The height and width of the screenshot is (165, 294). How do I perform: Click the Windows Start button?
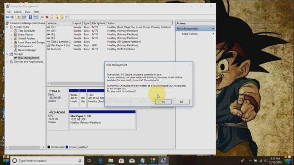[6, 160]
